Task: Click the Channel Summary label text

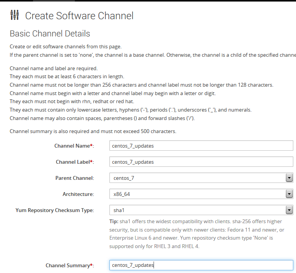Action: tap(70, 265)
